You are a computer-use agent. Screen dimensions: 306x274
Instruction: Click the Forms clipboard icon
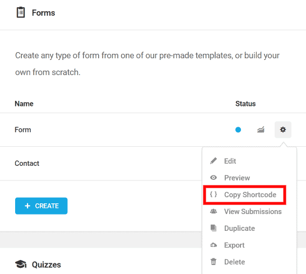pos(21,12)
